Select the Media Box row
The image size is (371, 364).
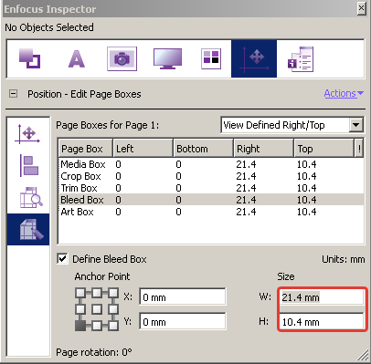click(211, 164)
